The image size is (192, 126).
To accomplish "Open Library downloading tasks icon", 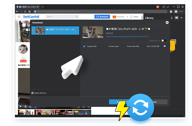I will point(172,18).
